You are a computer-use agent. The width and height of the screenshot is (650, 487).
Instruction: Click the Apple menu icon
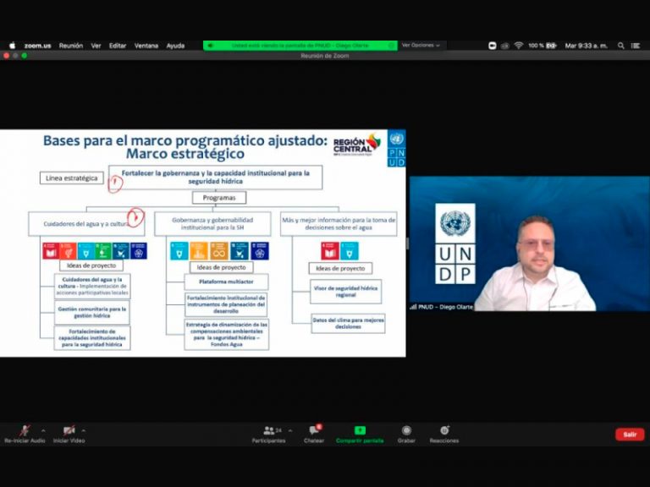12,46
